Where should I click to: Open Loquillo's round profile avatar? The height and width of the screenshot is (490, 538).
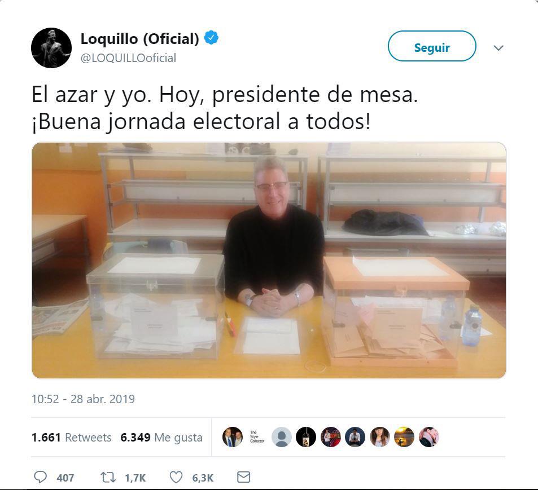51,47
